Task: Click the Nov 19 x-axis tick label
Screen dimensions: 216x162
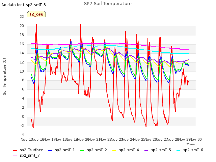Action: click(72, 139)
